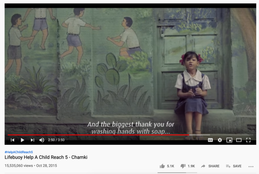Enable miniplayer mode
Image resolution: width=259 pixels, height=174 pixels.
click(x=229, y=140)
